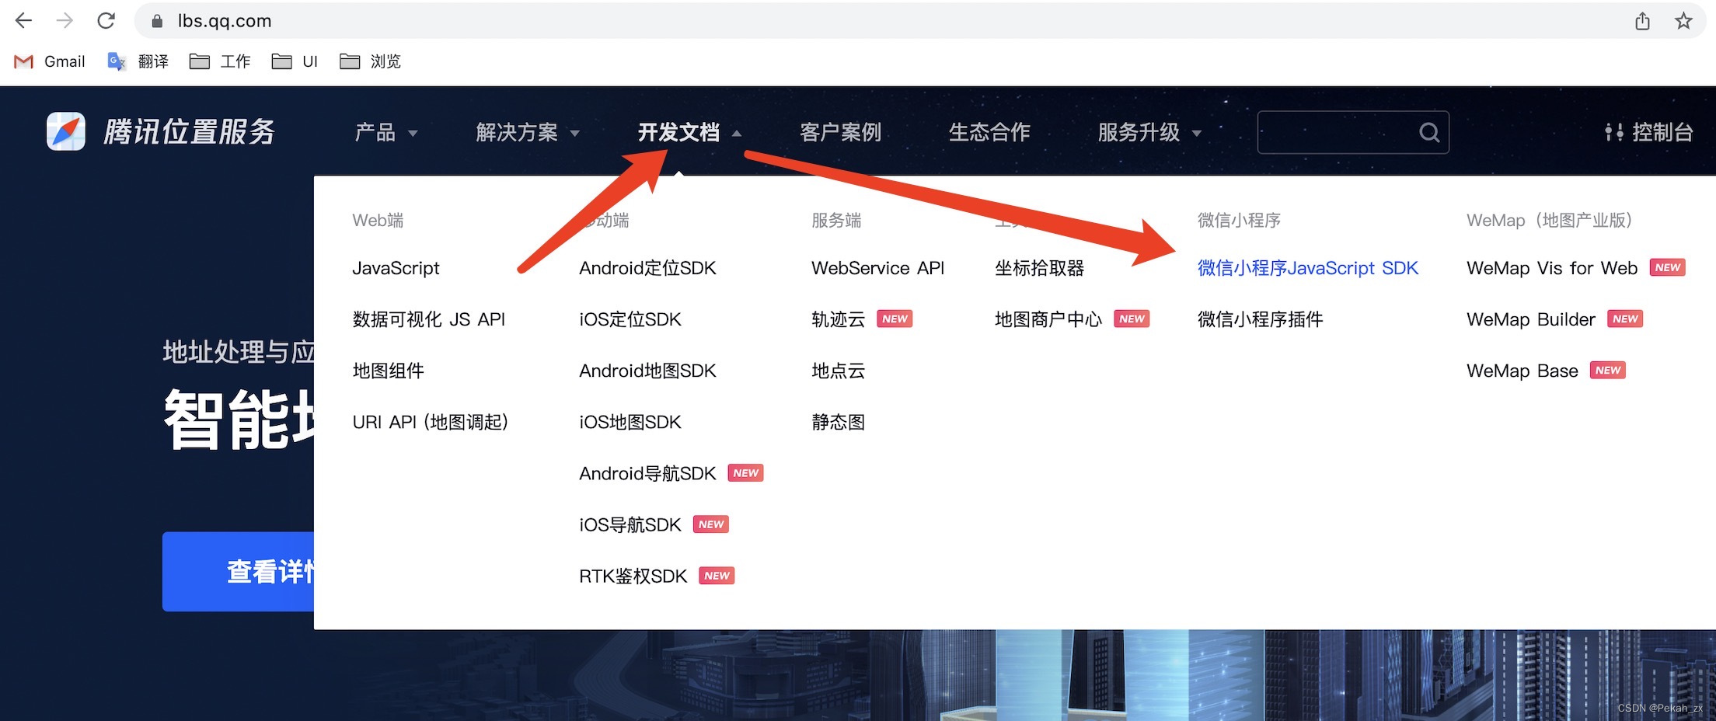Viewport: 1716px width, 721px height.
Task: Select URI API (地图调起)
Action: pos(430,422)
